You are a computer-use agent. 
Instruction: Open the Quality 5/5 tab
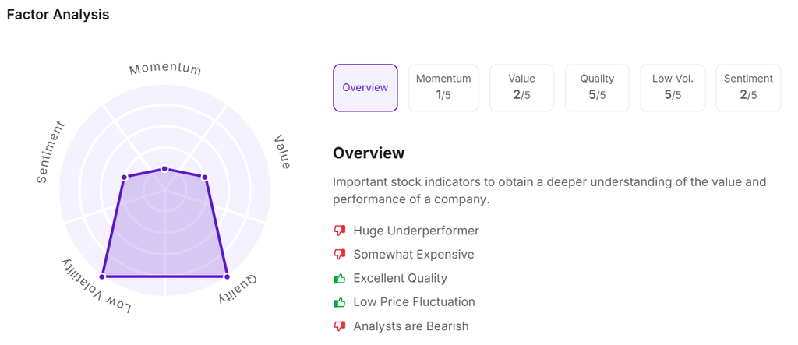point(597,87)
